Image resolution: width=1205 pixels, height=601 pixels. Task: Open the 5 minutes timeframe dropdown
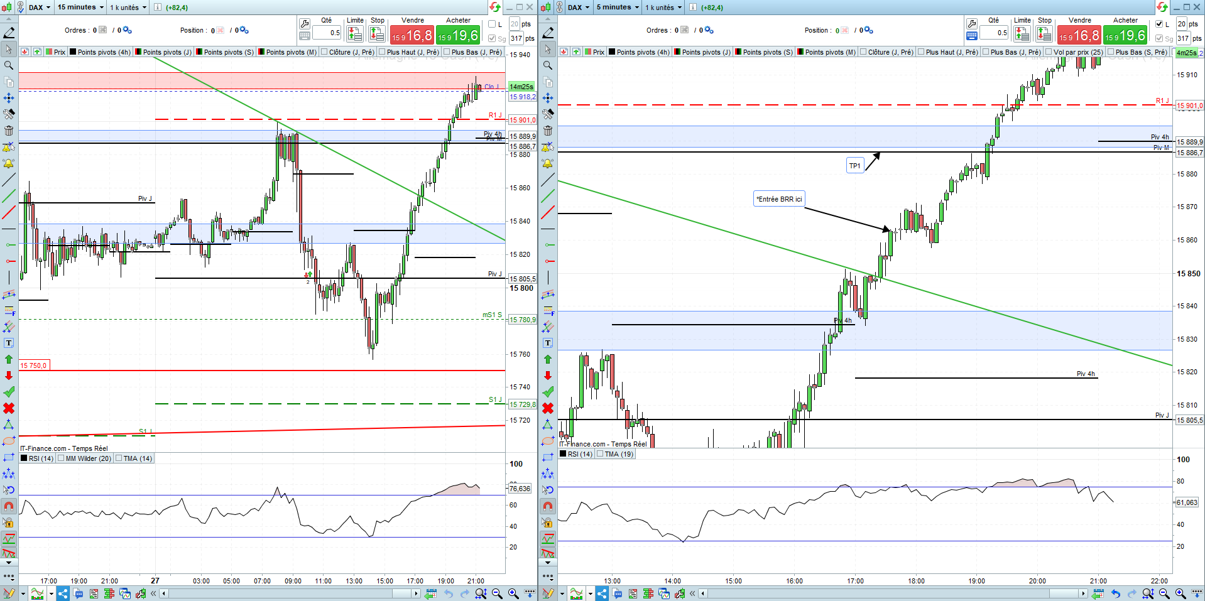pos(618,8)
